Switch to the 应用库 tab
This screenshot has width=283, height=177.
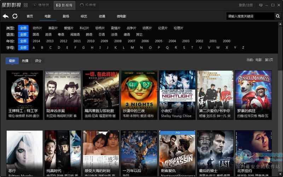coord(88,5)
